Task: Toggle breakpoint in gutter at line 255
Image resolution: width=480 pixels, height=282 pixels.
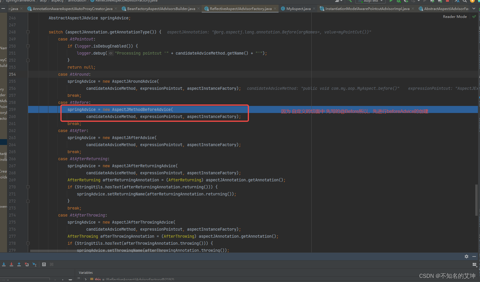Action: point(22,81)
